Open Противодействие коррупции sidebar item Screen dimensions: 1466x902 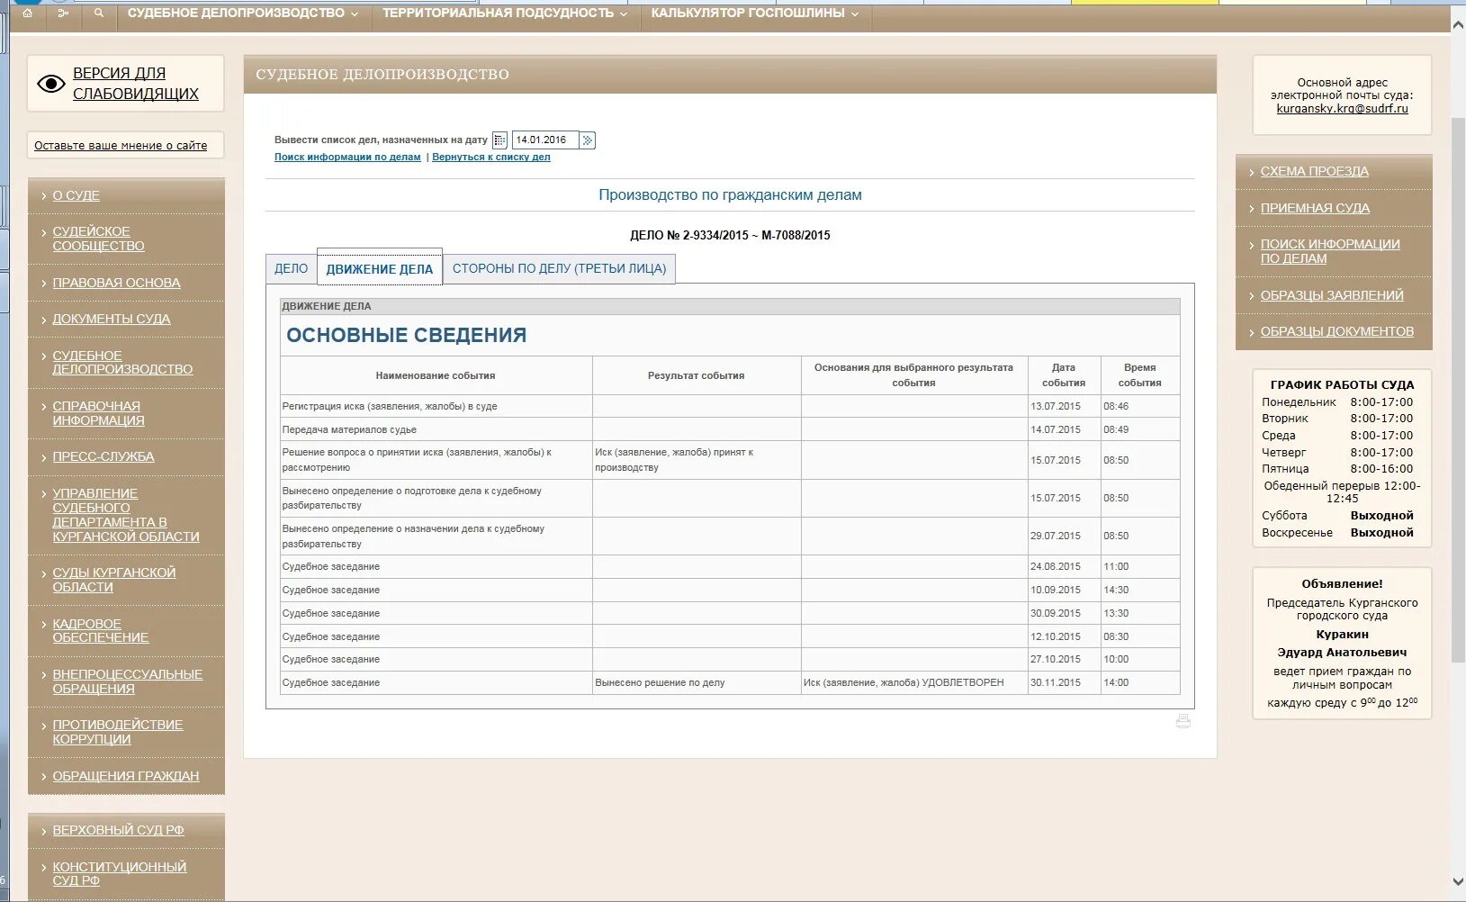point(118,732)
